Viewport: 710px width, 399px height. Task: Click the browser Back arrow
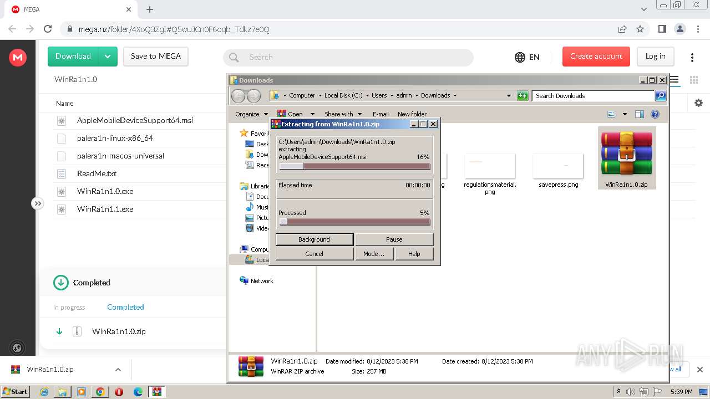[x=12, y=29]
